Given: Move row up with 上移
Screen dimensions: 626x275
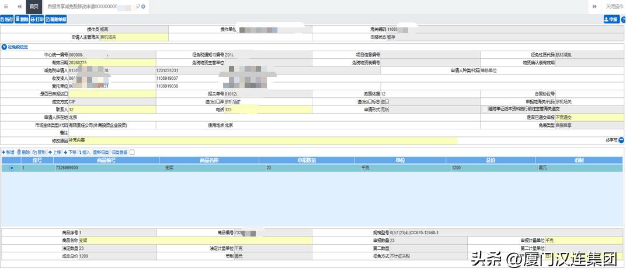Looking at the screenshot, I should point(55,152).
